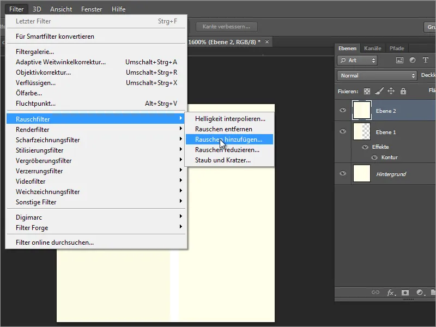436x327 pixels.
Task: Open the Fenster menu
Action: pos(92,9)
